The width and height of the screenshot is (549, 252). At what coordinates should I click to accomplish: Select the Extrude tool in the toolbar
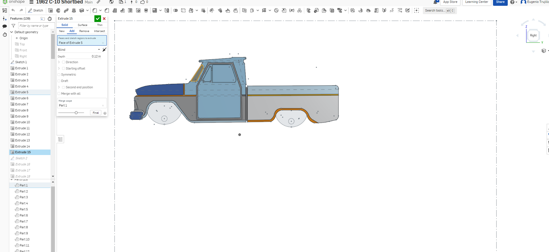51,10
